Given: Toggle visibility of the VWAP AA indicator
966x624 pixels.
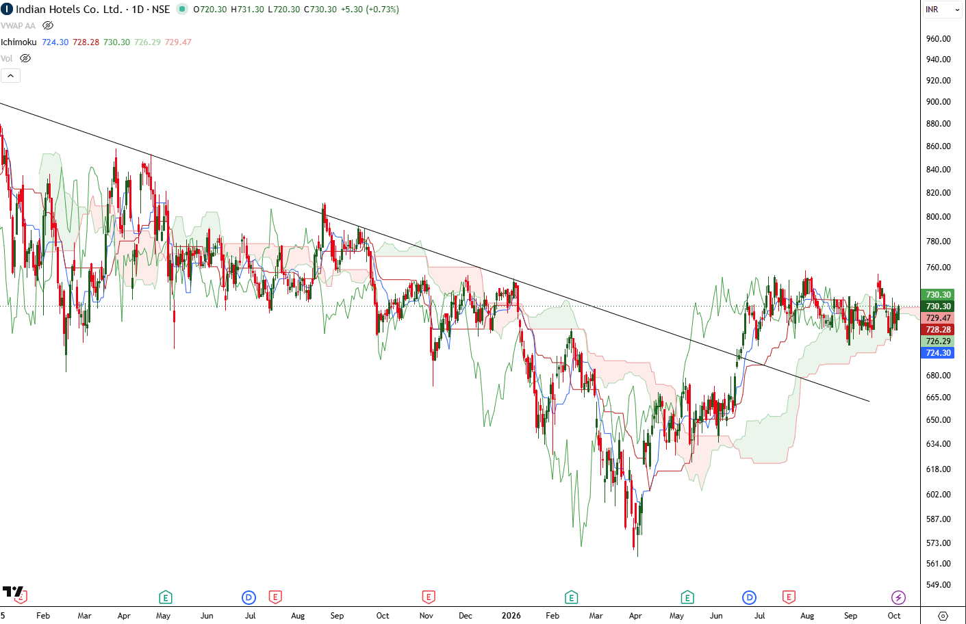Looking at the screenshot, I should click(48, 25).
